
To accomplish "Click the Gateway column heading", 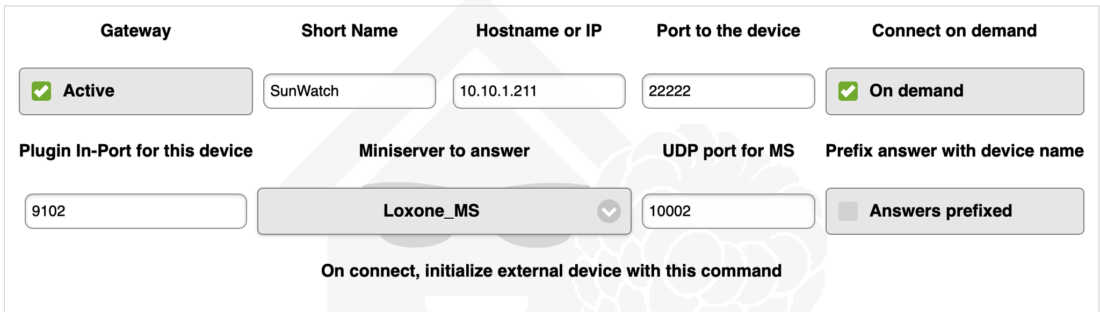I will pos(136,31).
